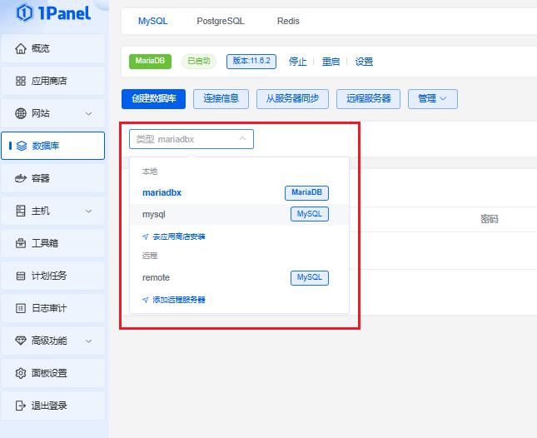This screenshot has width=537, height=438.
Task: Click the 停止 link
Action: click(x=297, y=62)
